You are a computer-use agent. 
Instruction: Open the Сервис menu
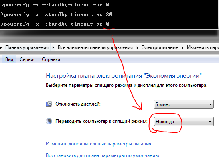(x=28, y=59)
